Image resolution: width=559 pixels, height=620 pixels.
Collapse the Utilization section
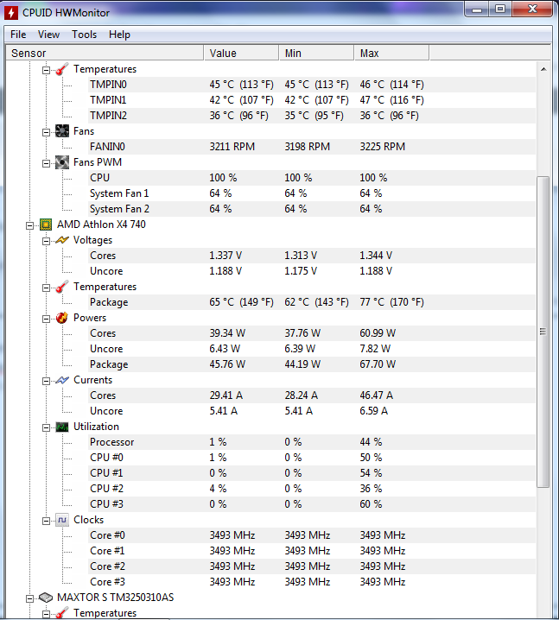tap(46, 427)
